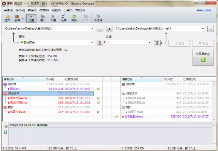Image resolution: width=218 pixels, height=151 pixels.
Task: Click the 停止 stop toolbar icon
Action: pyautogui.click(x=86, y=18)
